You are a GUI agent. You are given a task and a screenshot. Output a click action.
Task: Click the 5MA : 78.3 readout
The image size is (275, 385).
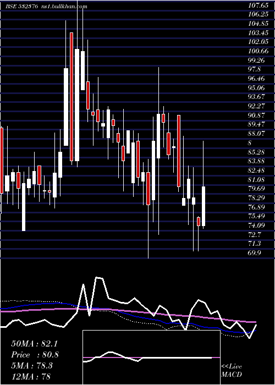[x=32, y=366]
